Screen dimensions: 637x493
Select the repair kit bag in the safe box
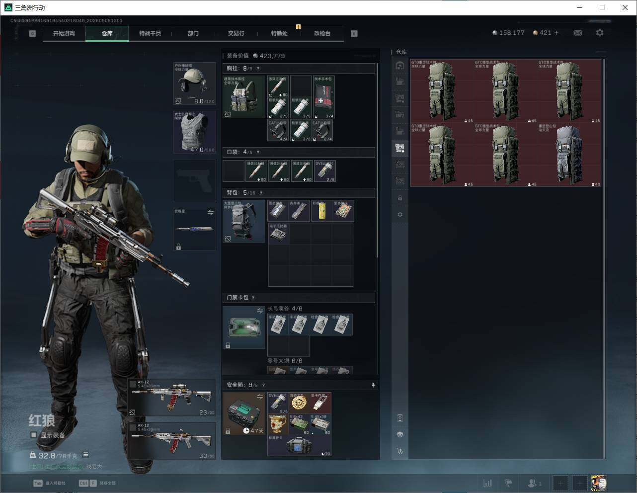[x=299, y=445]
